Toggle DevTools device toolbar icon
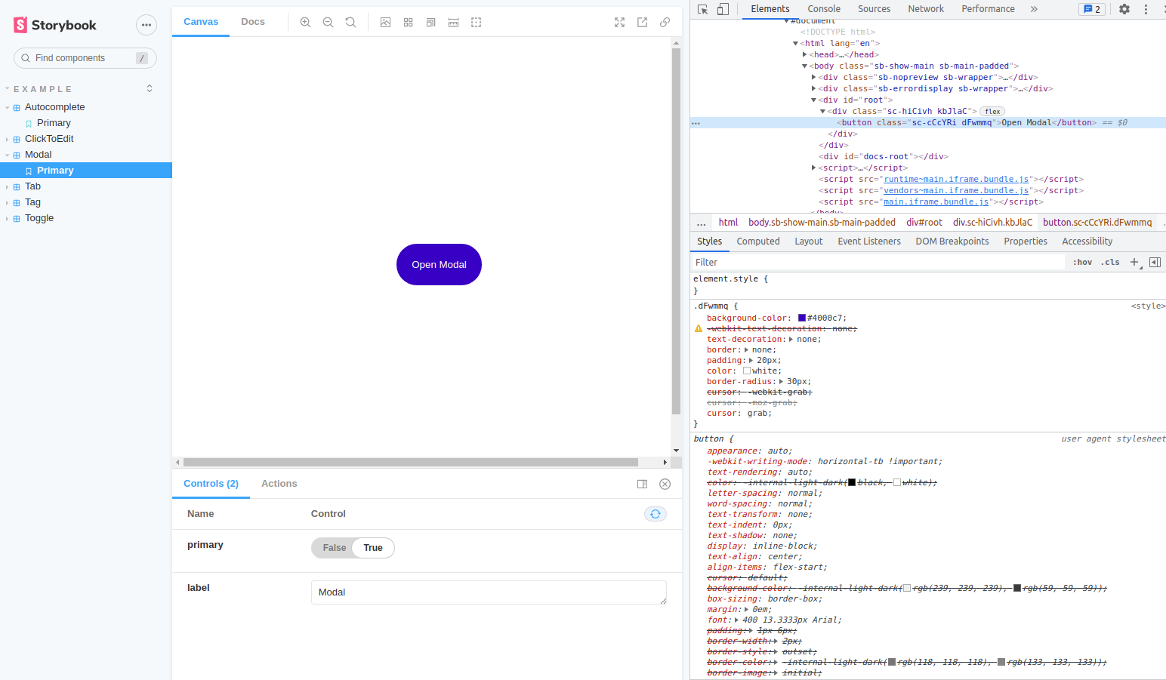1166x680 pixels. tap(723, 9)
